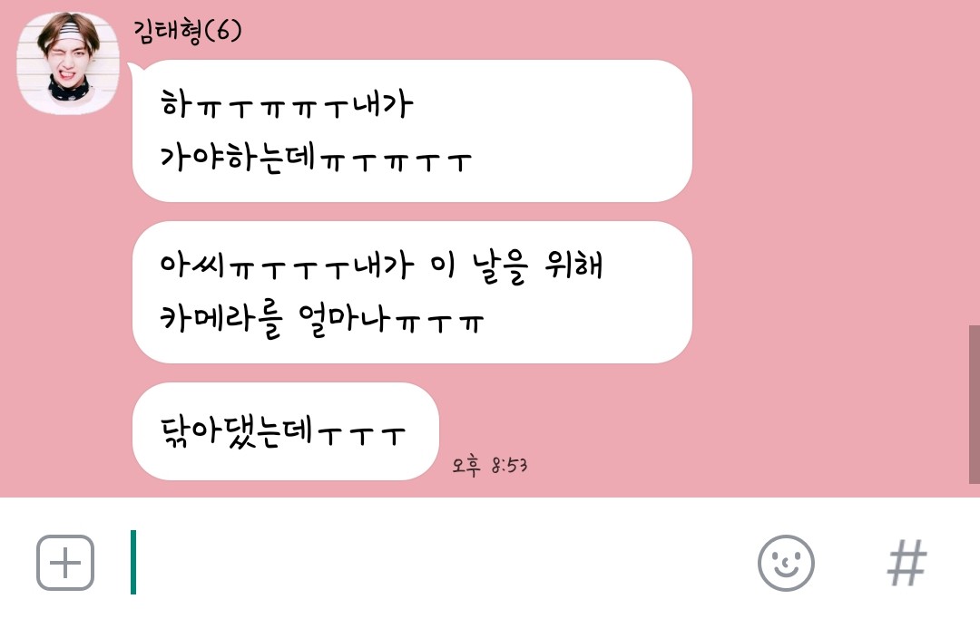Tap 김태형's winking profile picture
This screenshot has height=628, width=980.
pyautogui.click(x=67, y=63)
